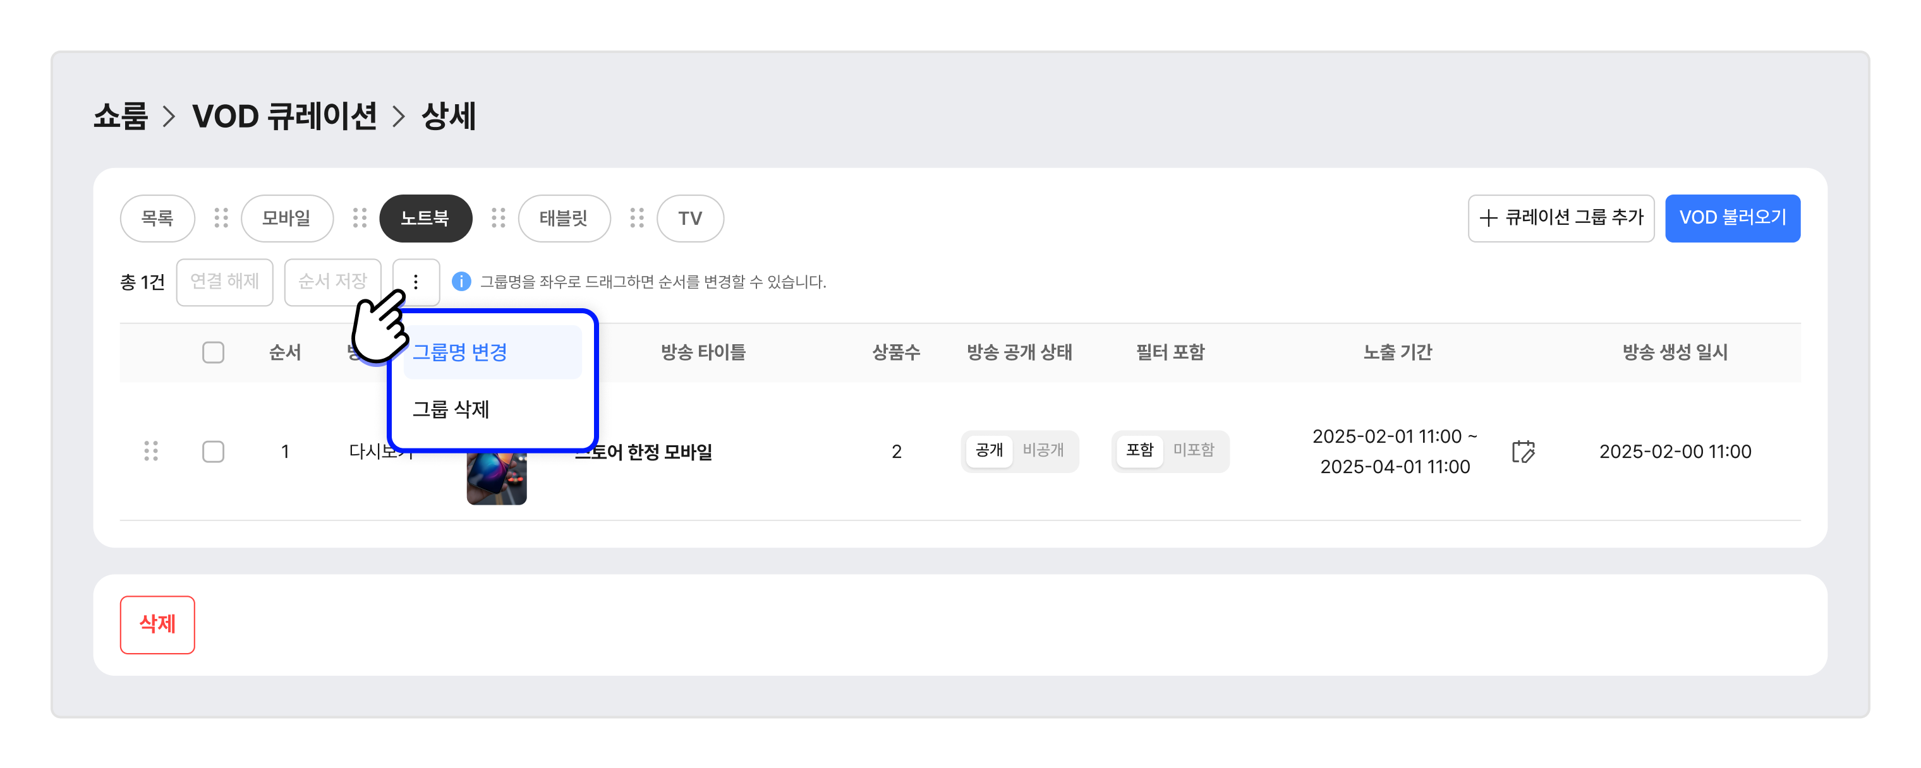Image resolution: width=1921 pixels, height=768 pixels.
Task: Click the drag handle before 태블릿 tab
Action: (x=498, y=218)
